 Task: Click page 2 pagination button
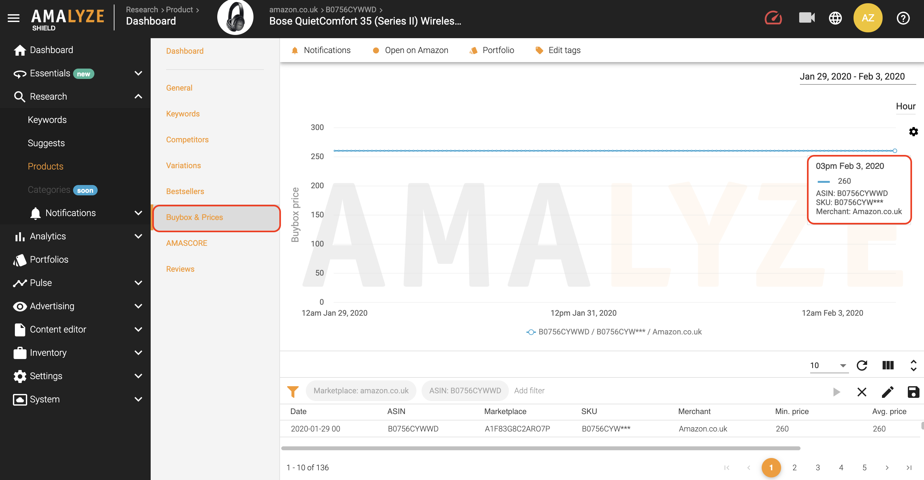point(794,466)
